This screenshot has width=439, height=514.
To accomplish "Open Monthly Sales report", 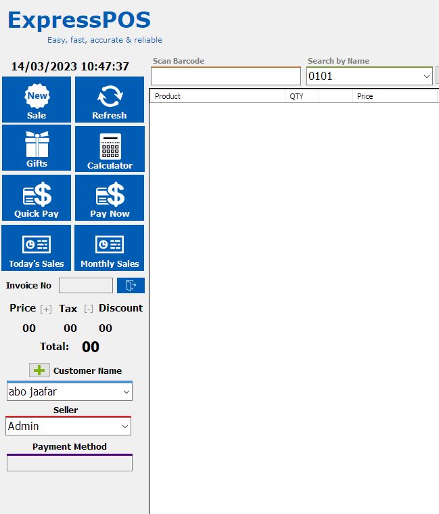I will coord(110,248).
